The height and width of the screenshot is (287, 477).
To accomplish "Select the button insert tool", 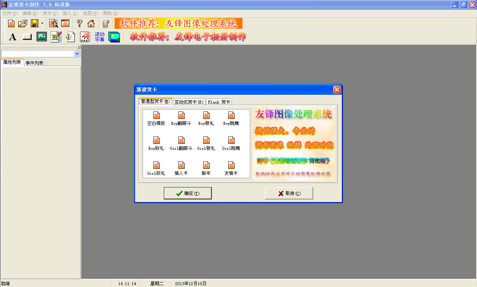I will (27, 37).
